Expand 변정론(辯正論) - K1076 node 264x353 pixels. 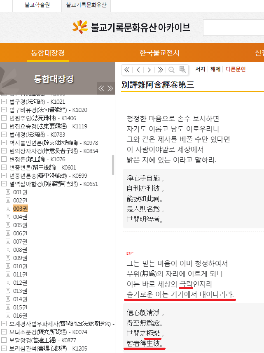coord(4,159)
